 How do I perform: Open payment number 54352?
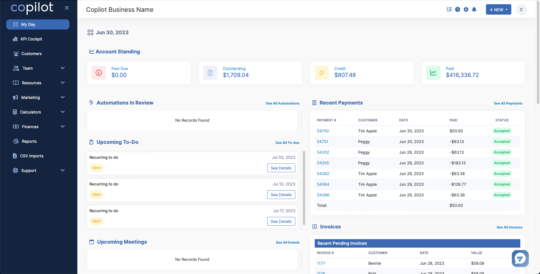point(323,152)
